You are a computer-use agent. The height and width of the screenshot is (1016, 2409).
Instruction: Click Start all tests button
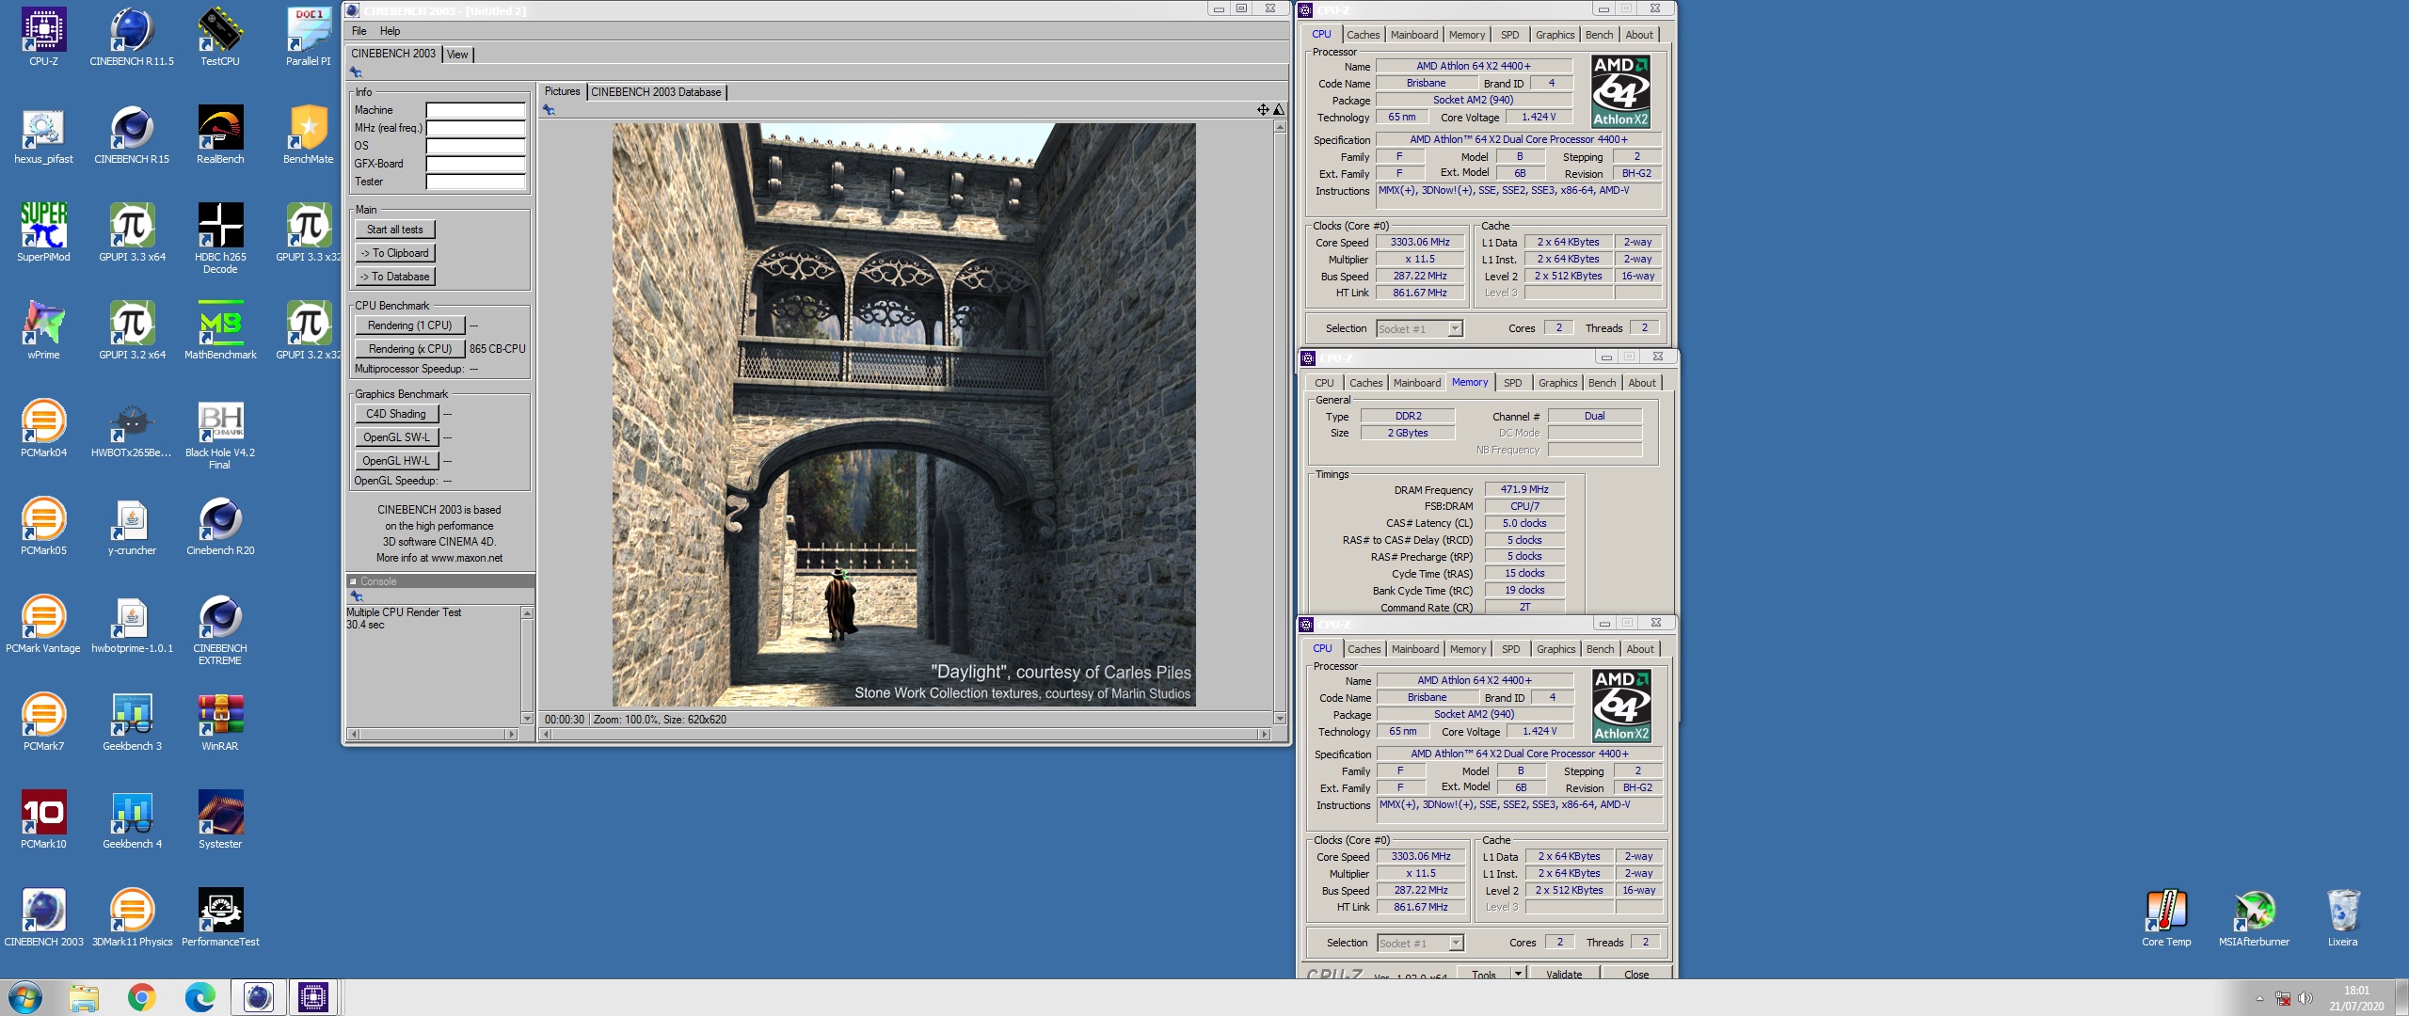[x=394, y=230]
